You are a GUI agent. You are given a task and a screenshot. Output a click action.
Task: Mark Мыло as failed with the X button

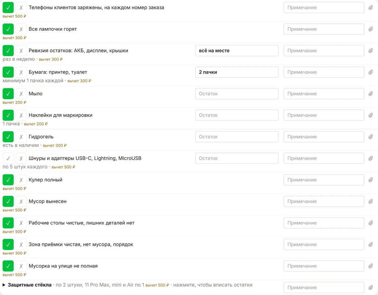[21, 94]
